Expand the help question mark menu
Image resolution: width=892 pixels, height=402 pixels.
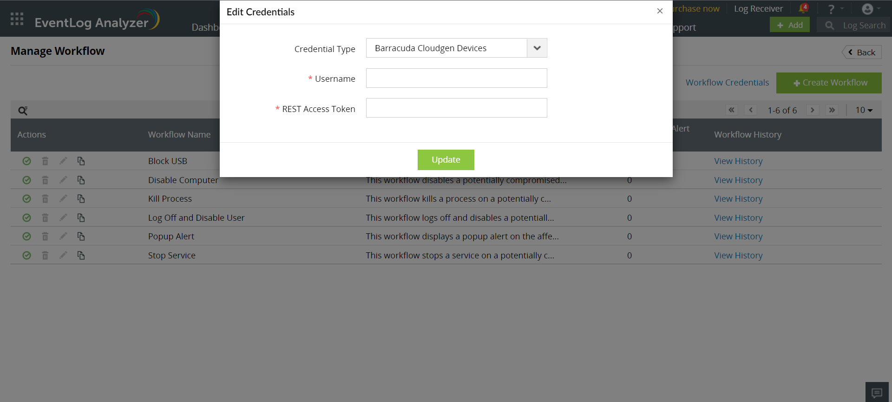[832, 9]
